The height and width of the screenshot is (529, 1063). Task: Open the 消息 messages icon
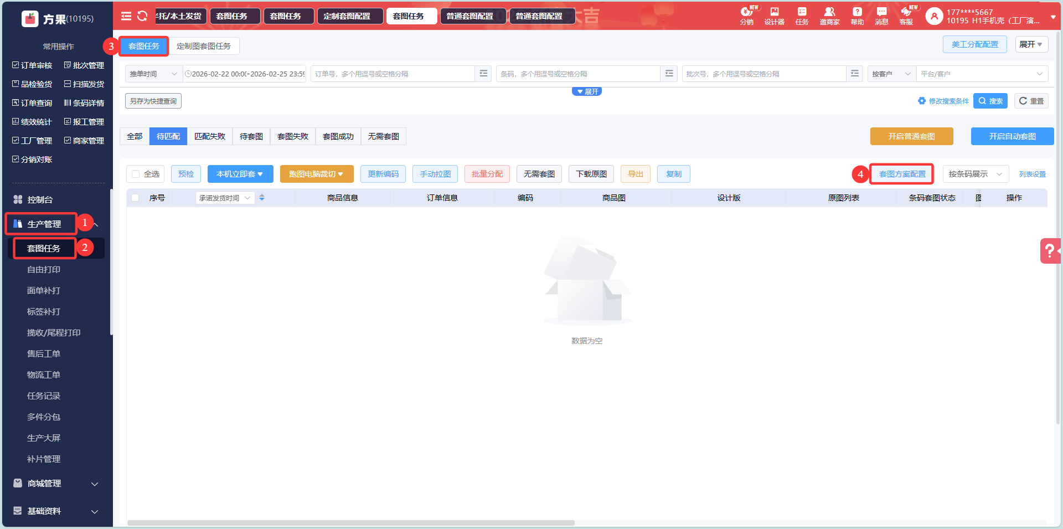coord(881,16)
